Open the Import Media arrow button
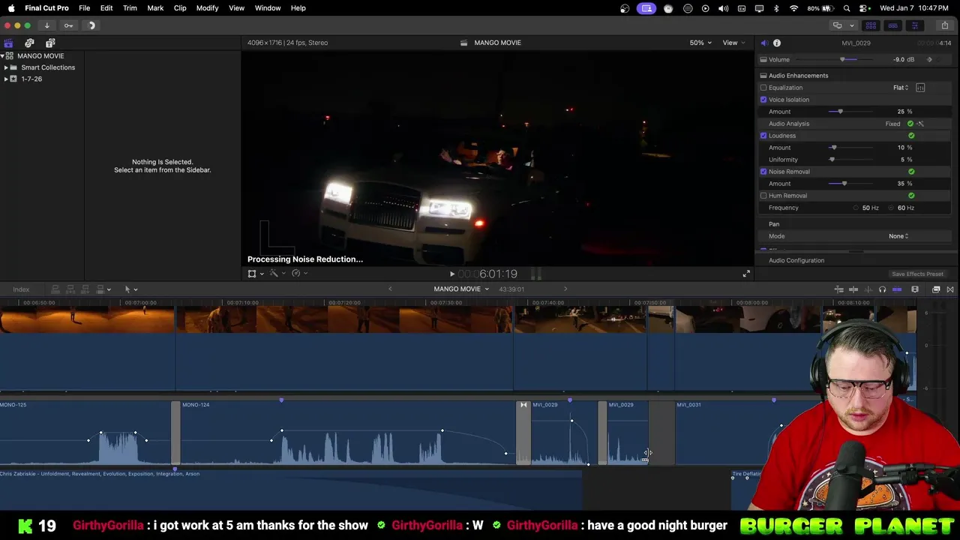960x540 pixels. click(x=46, y=25)
